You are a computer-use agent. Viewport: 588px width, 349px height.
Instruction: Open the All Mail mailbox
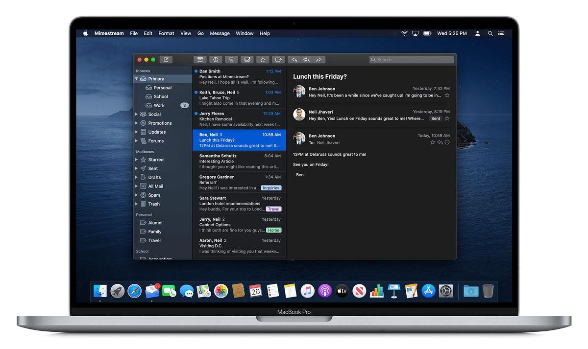pyautogui.click(x=163, y=186)
